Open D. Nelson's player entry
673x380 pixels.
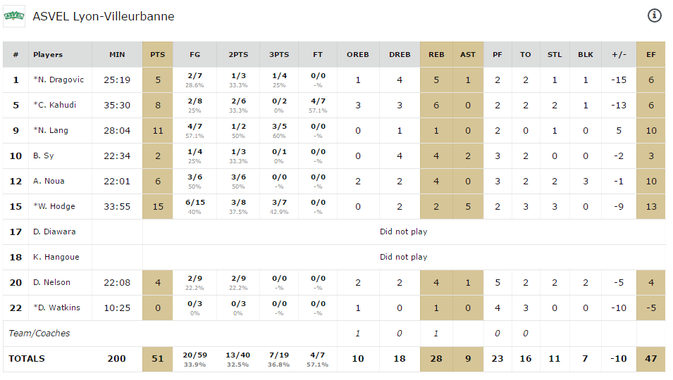tap(51, 283)
